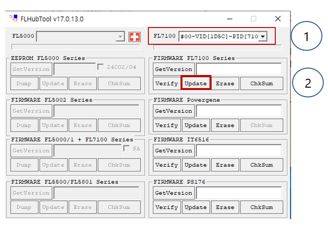Screen dimensions: 328x227
Task: Click ChkSum in FIRMWARE PS176 group
Action: [262, 207]
